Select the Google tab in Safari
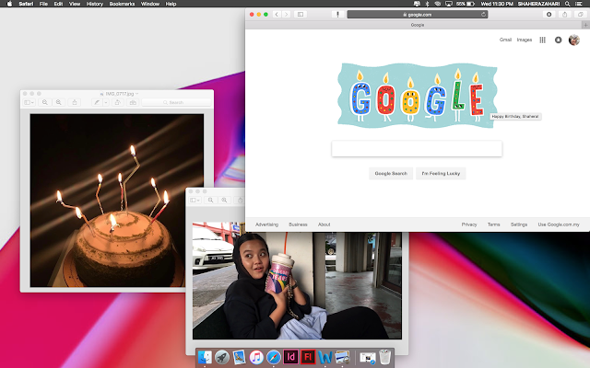The width and height of the screenshot is (590, 368). [x=414, y=25]
